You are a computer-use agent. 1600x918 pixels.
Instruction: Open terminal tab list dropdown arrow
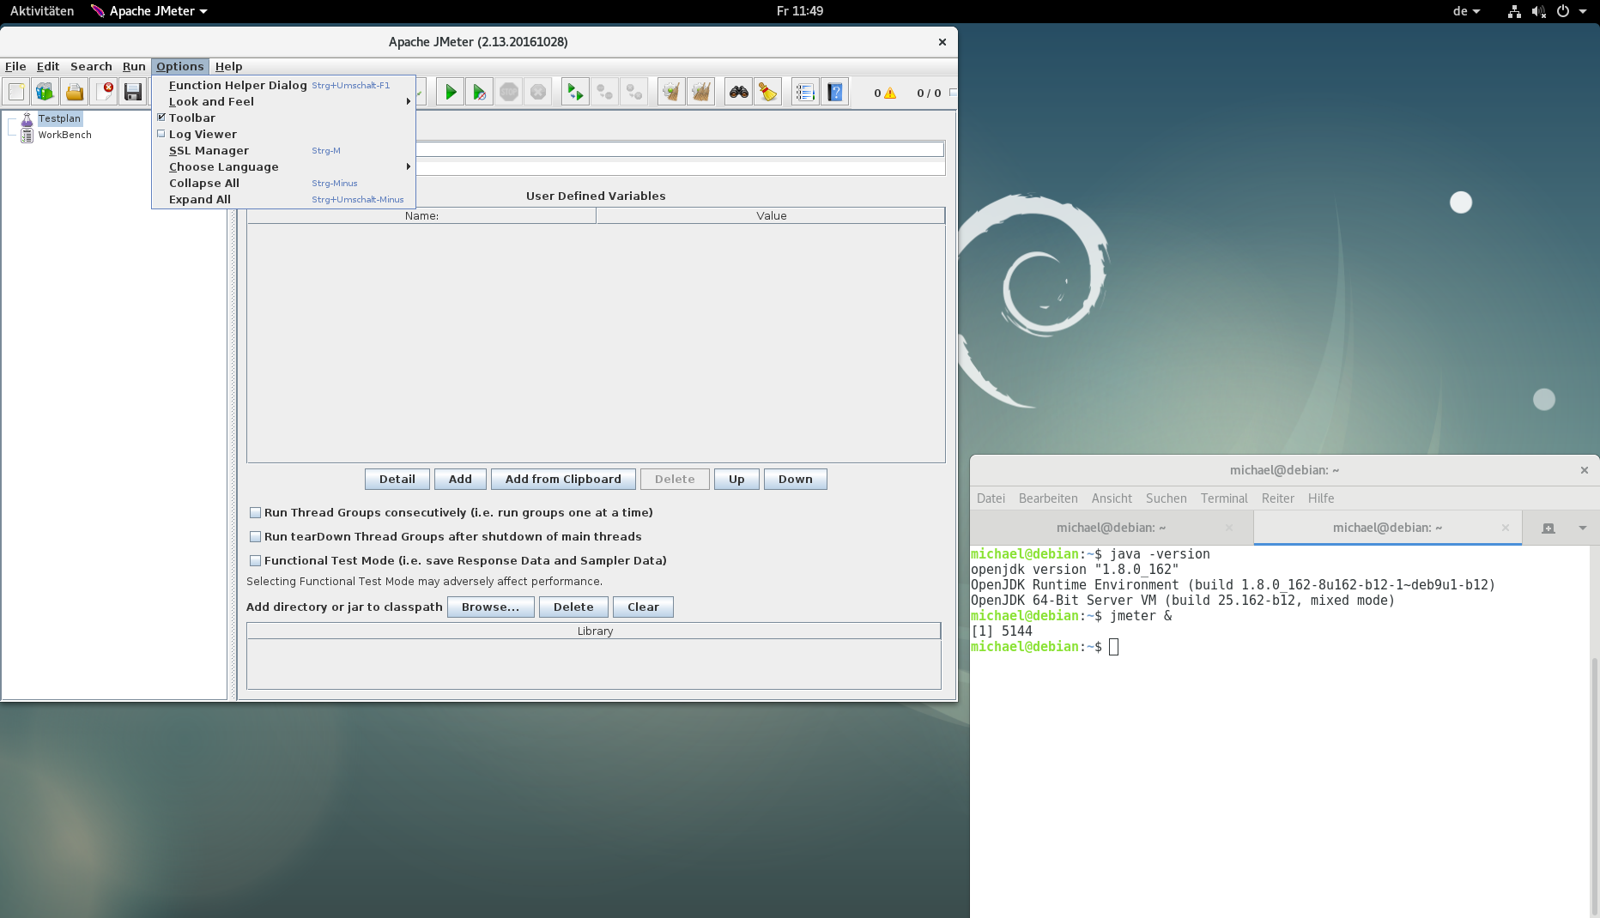point(1582,528)
